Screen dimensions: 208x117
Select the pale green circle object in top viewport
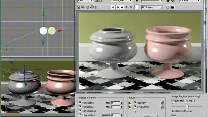(52, 31)
